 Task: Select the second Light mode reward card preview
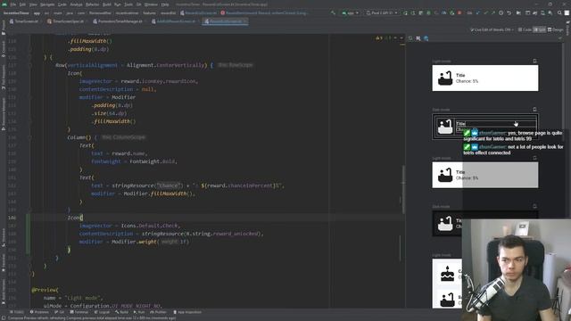click(485, 175)
